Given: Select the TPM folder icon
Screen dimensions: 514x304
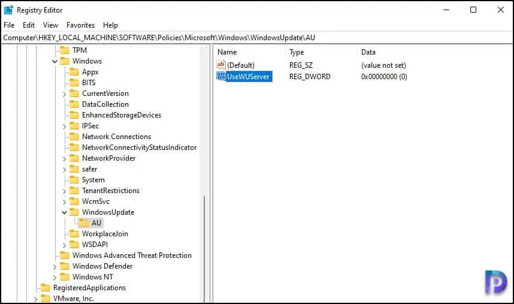Looking at the screenshot, I should [x=65, y=50].
